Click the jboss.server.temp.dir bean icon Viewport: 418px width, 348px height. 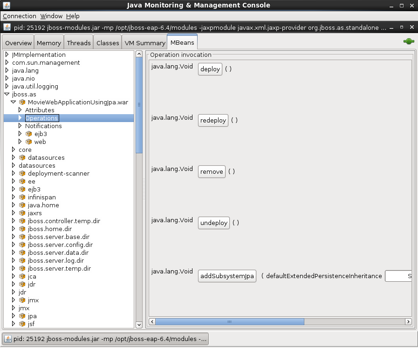(22, 268)
